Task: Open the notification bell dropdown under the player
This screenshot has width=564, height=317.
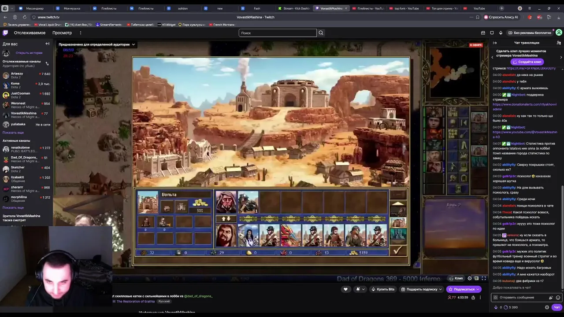Action: tap(360, 289)
